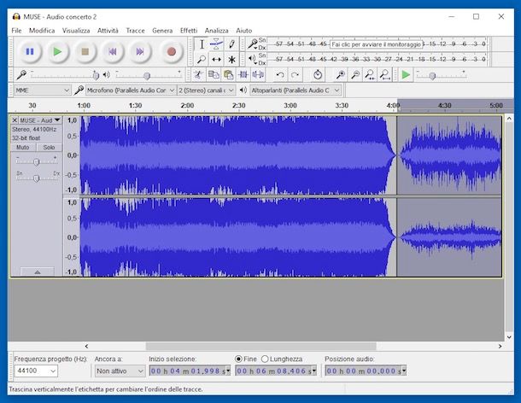
Task: Collapse the track with the bottom arrow
Action: pyautogui.click(x=38, y=272)
